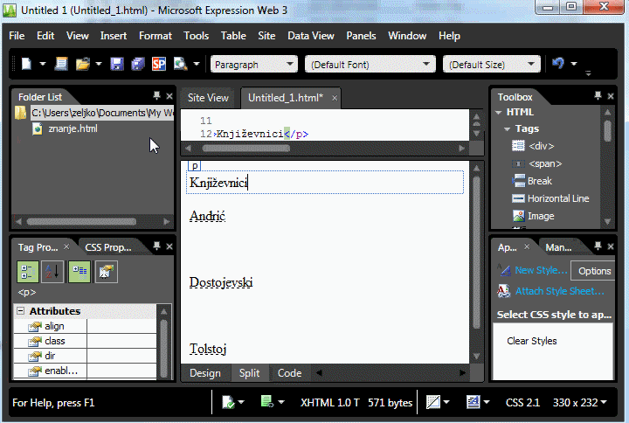Click the SuperPreview SP icon

point(158,64)
